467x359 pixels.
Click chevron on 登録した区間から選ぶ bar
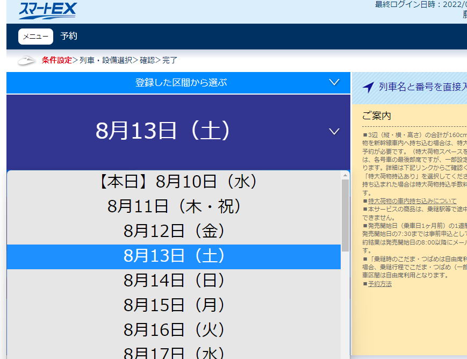[334, 82]
